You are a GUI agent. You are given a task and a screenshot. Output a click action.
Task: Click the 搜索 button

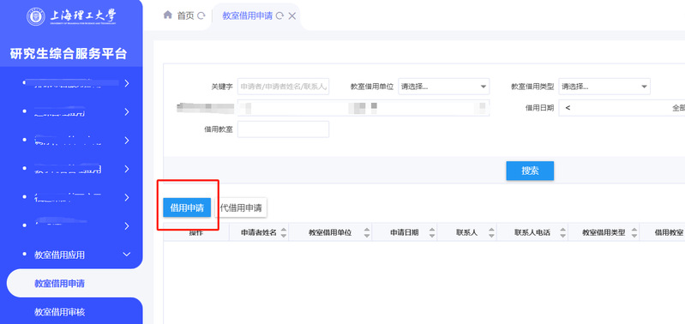click(x=530, y=171)
